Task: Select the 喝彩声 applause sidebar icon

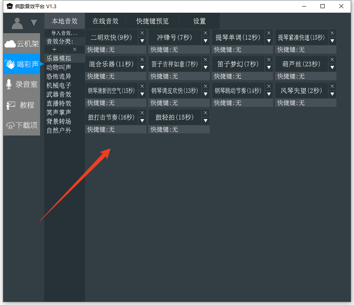Action: click(21, 64)
